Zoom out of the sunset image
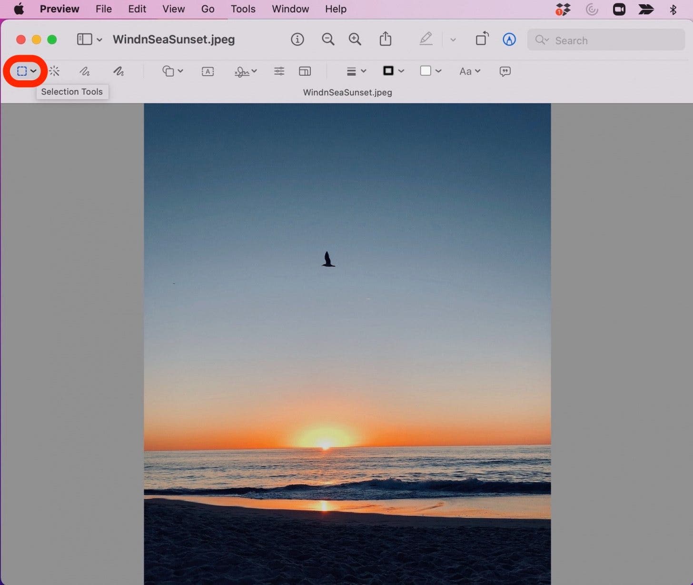693x585 pixels. coord(328,40)
